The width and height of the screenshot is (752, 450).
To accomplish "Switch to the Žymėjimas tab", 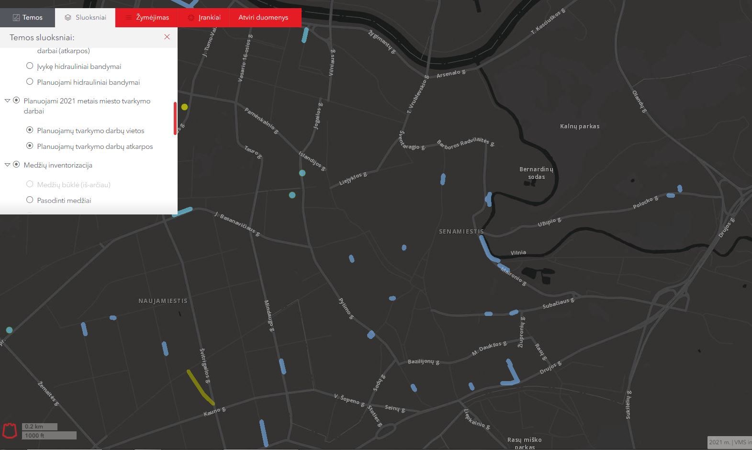I will click(x=147, y=17).
